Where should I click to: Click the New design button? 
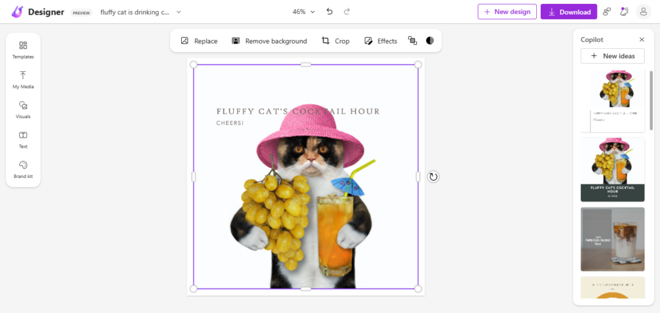[507, 12]
